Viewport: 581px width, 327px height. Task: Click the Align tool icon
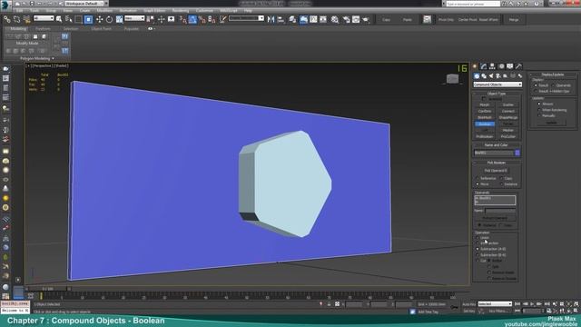coord(281,19)
